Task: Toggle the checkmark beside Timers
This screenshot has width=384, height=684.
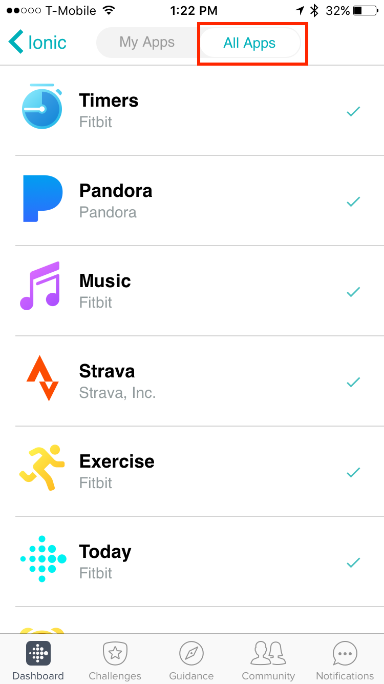Action: point(353,111)
